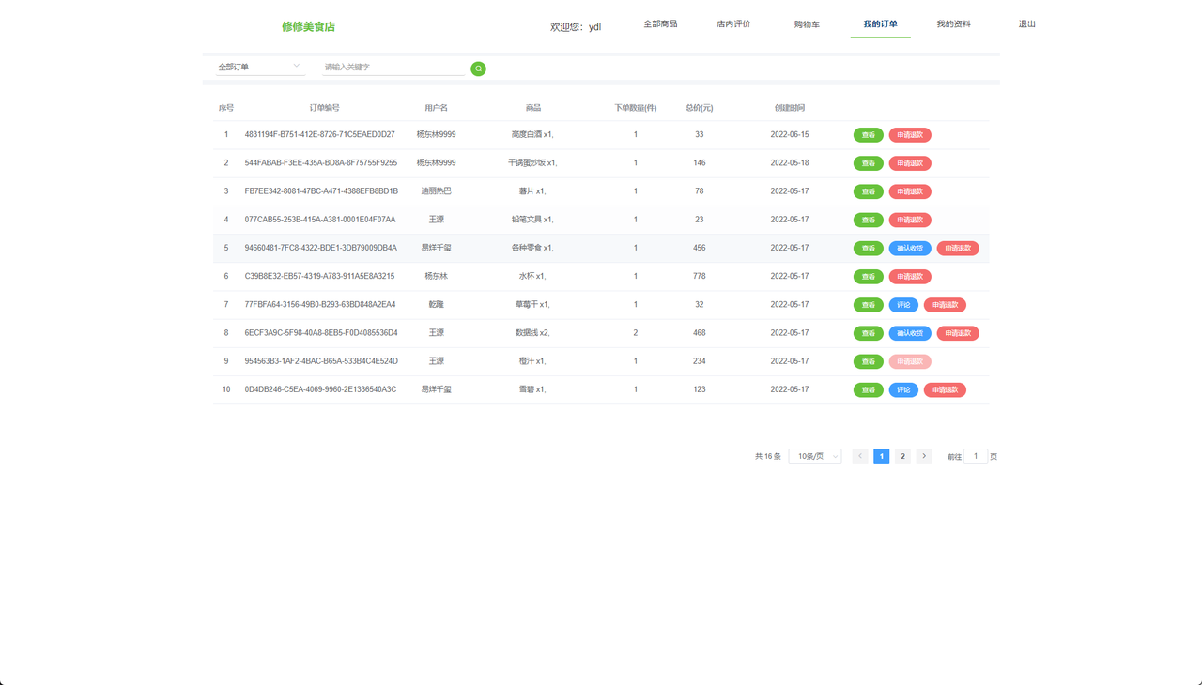1202x685 pixels.
Task: Click 评论 on the 草莓干 order
Action: (x=902, y=304)
